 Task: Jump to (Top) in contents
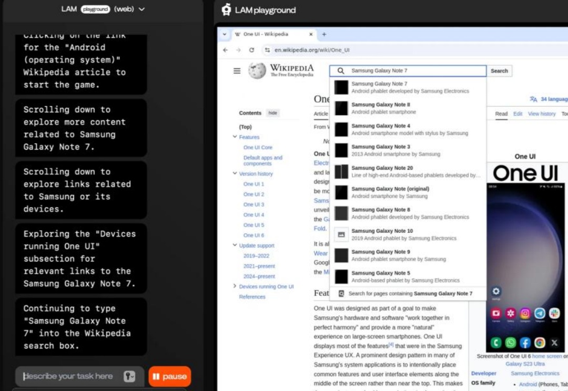click(245, 127)
